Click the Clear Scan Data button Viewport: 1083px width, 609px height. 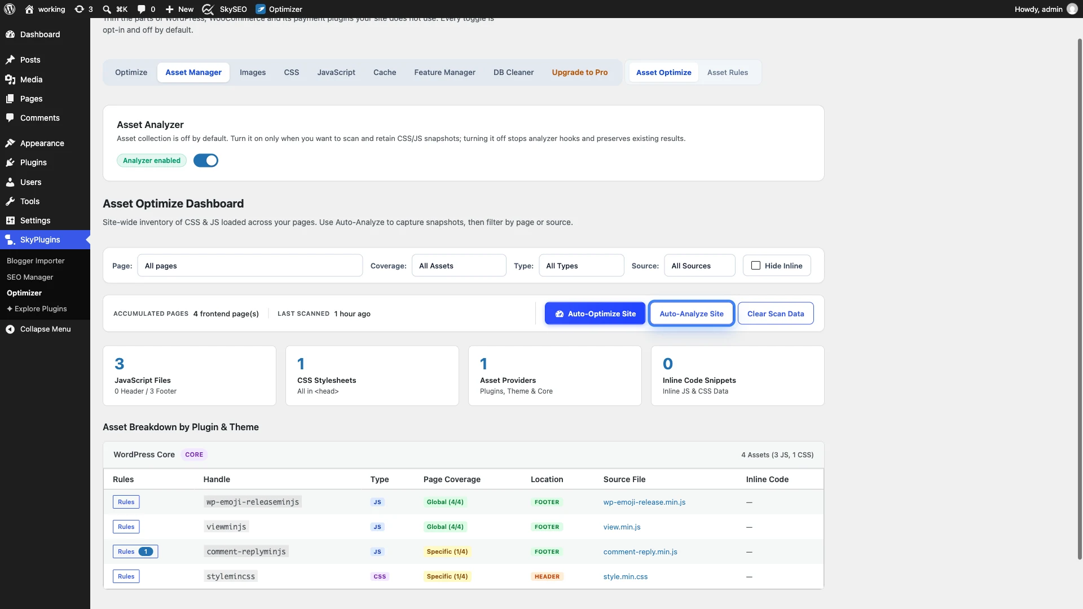point(776,314)
